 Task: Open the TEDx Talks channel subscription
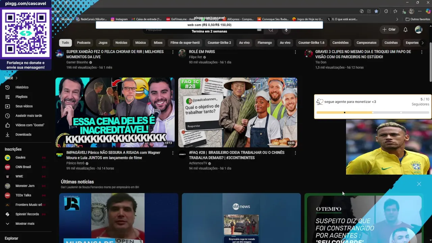23,195
